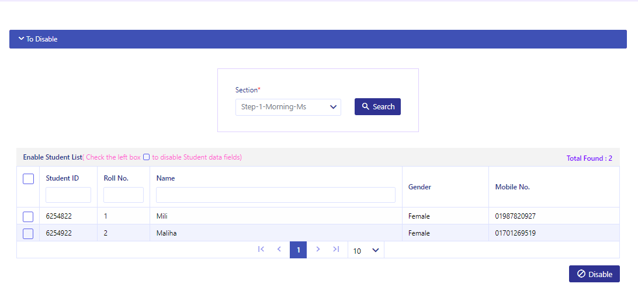The width and height of the screenshot is (638, 287).
Task: Go to first page using pagination icon
Action: [x=261, y=249]
